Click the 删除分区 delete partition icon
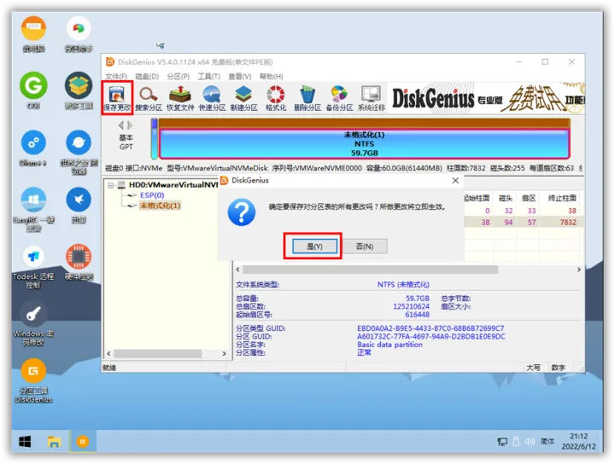The image size is (615, 464). point(307,99)
